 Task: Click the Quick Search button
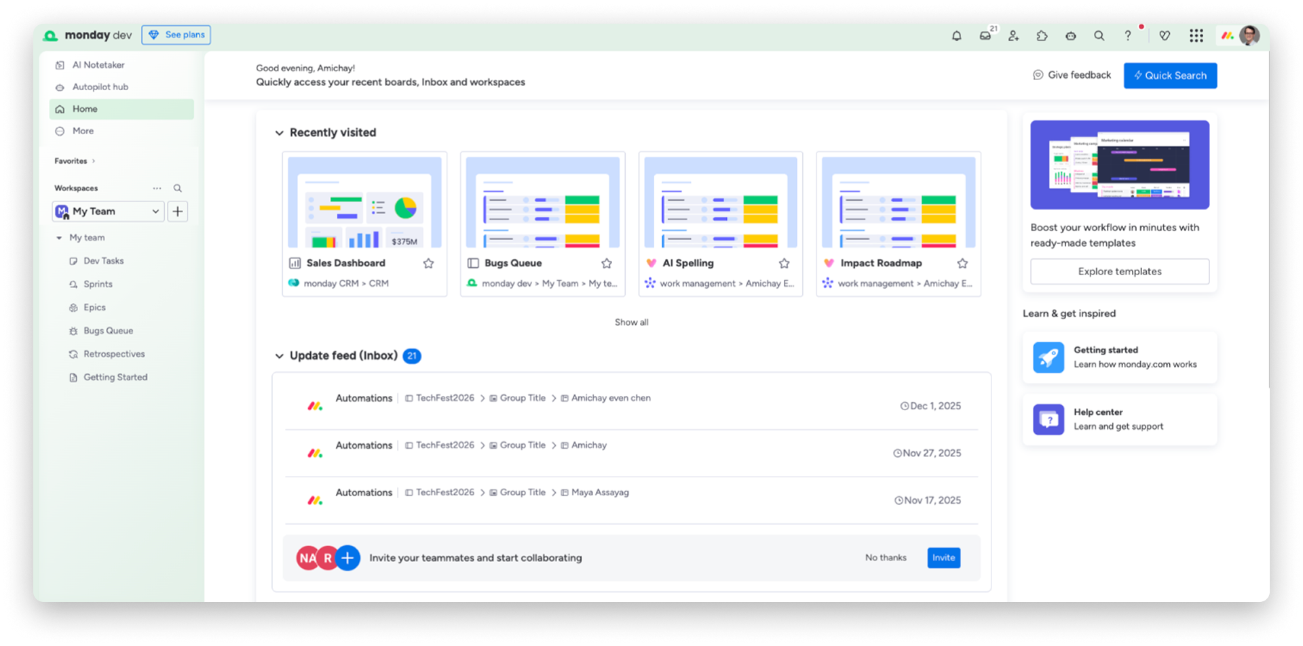click(1170, 75)
